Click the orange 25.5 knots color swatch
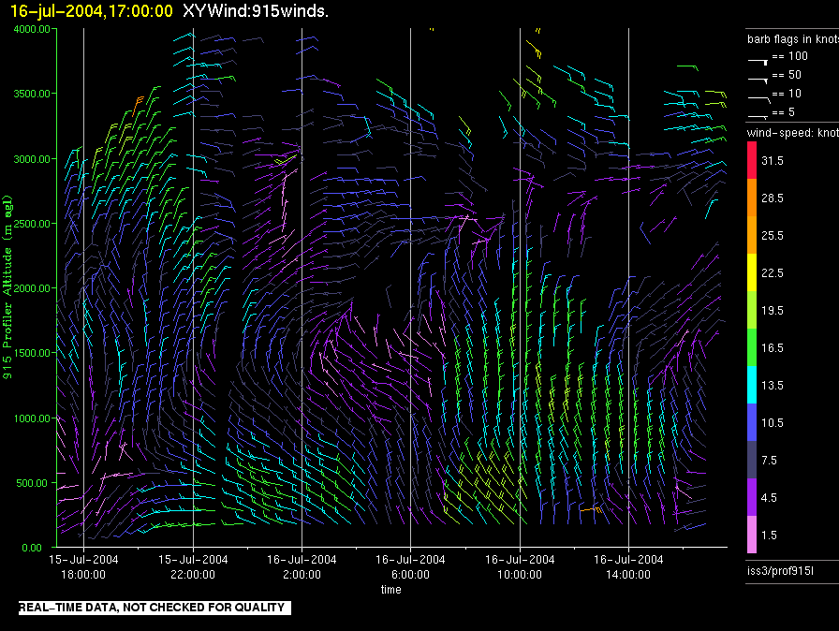The width and height of the screenshot is (839, 631). pyautogui.click(x=752, y=235)
